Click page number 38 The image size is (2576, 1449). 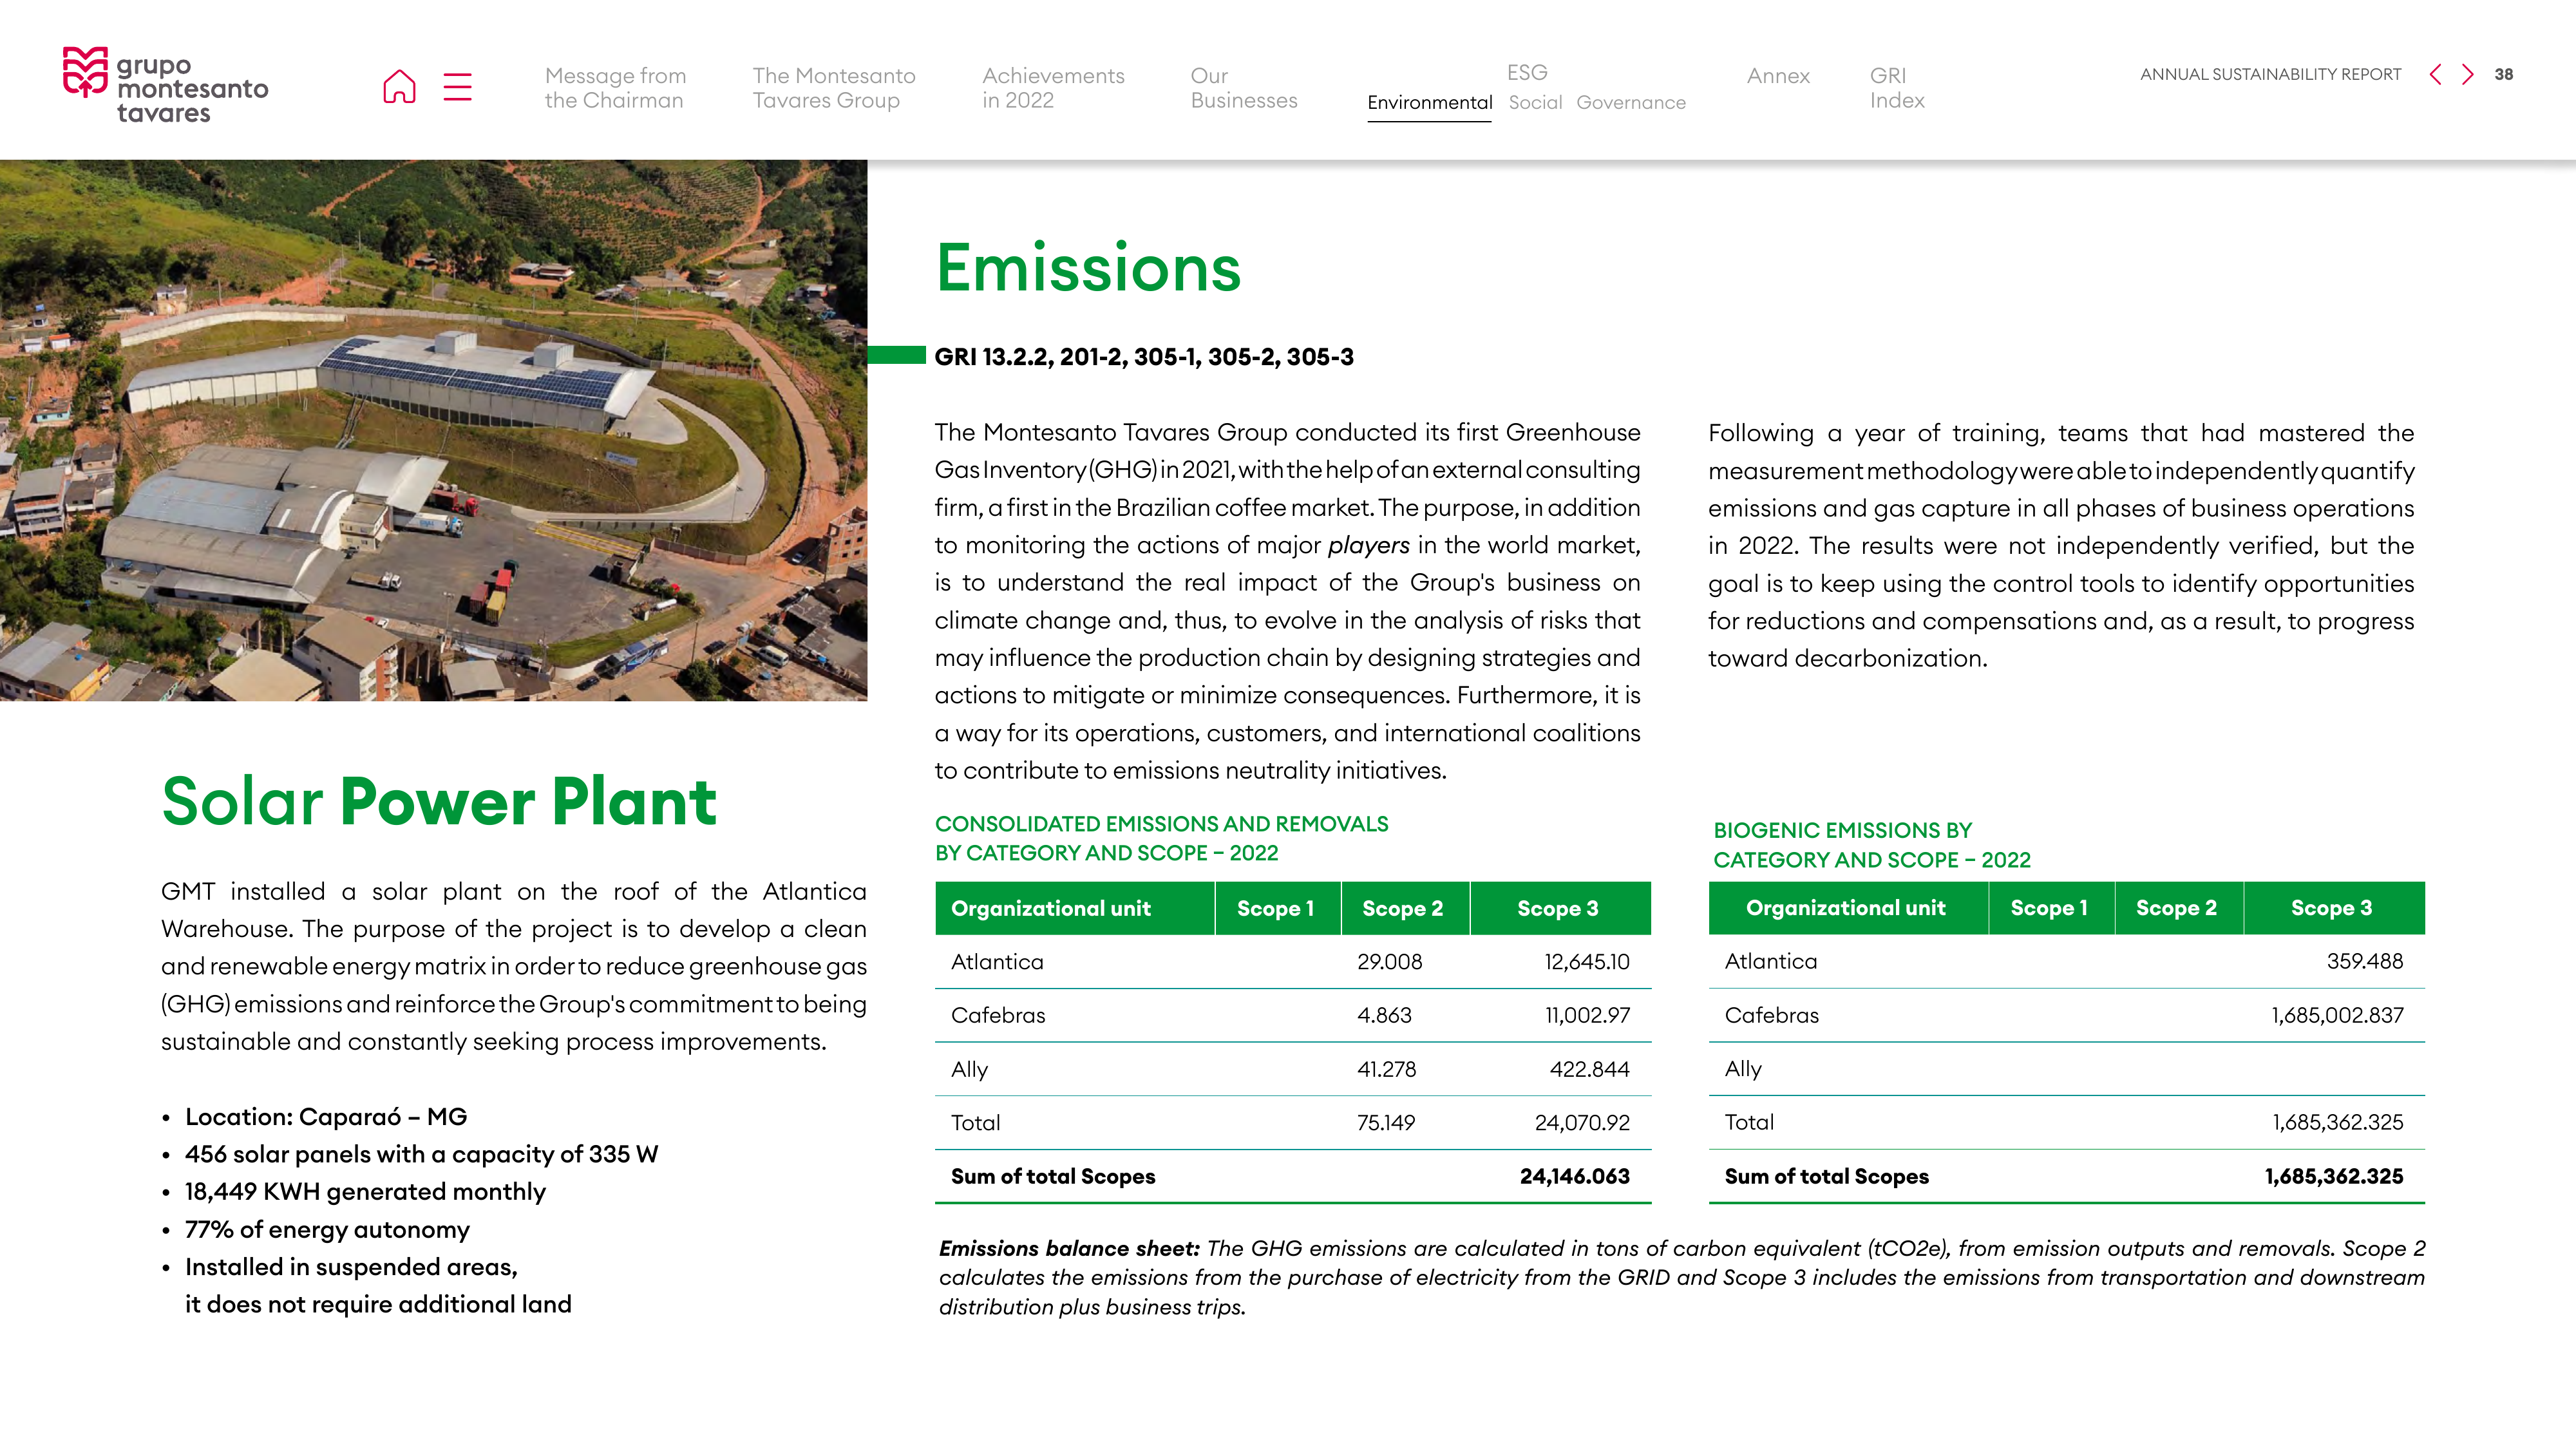pos(2503,74)
